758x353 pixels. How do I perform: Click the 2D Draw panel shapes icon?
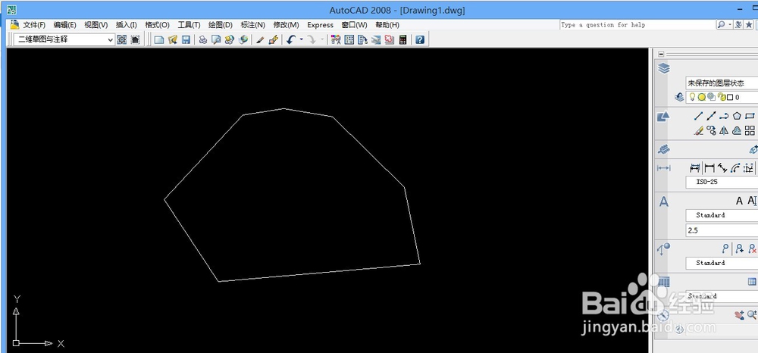pyautogui.click(x=664, y=117)
